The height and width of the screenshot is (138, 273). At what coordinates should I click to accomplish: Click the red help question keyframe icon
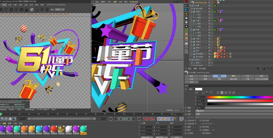153,119
